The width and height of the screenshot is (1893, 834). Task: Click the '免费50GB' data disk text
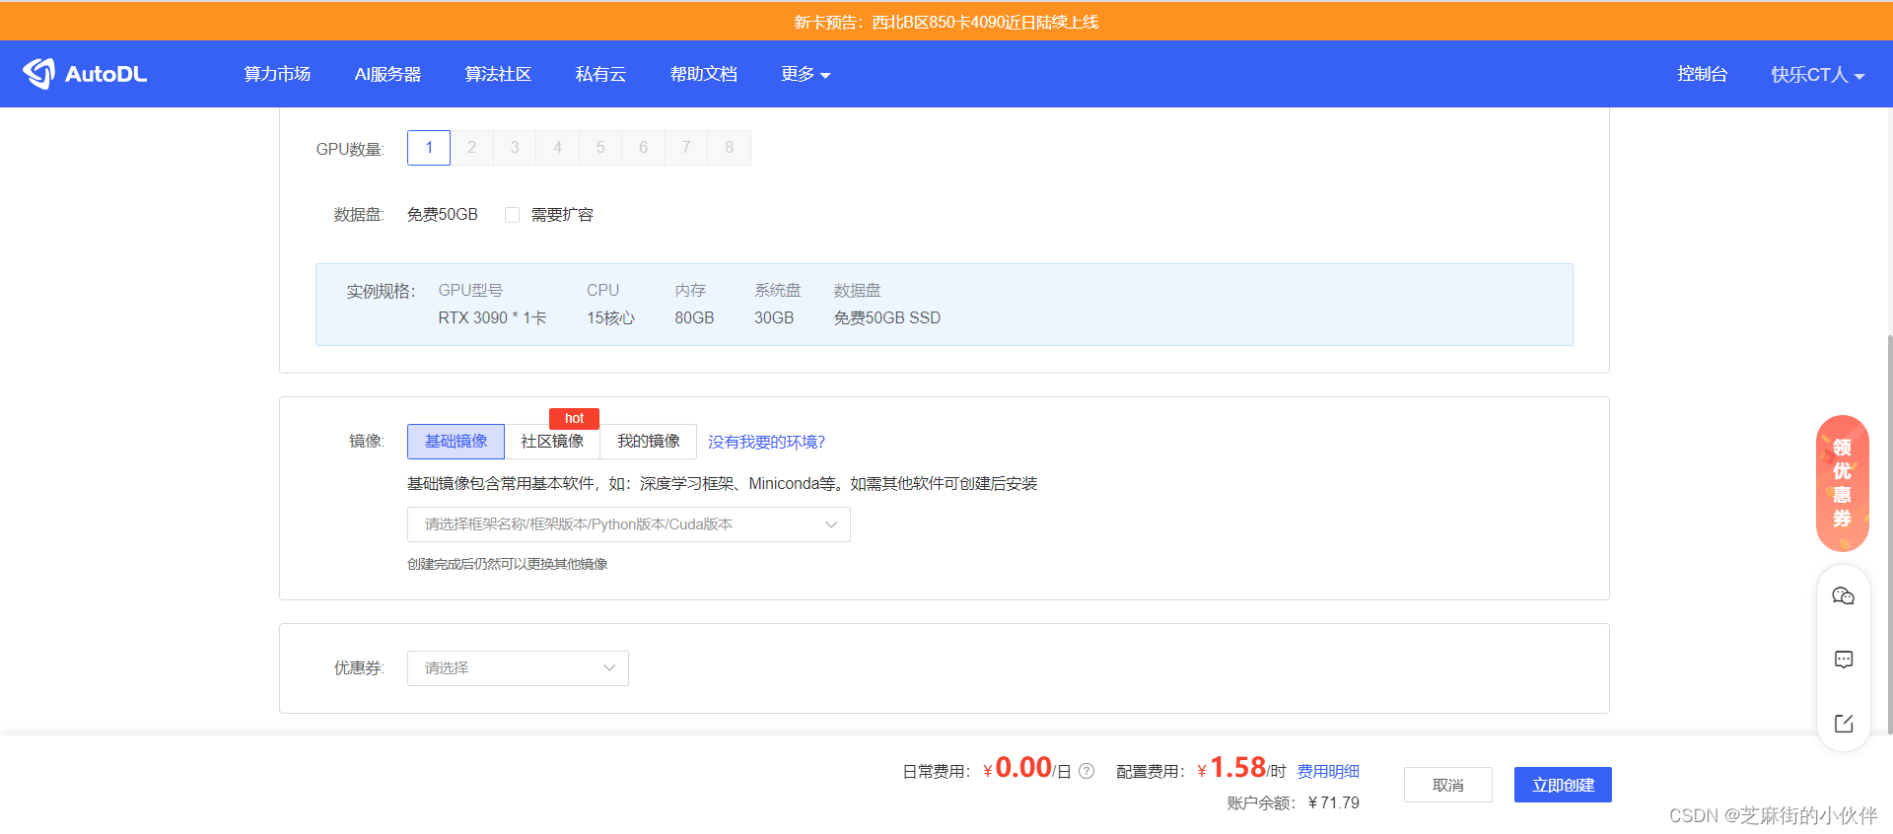click(x=442, y=215)
